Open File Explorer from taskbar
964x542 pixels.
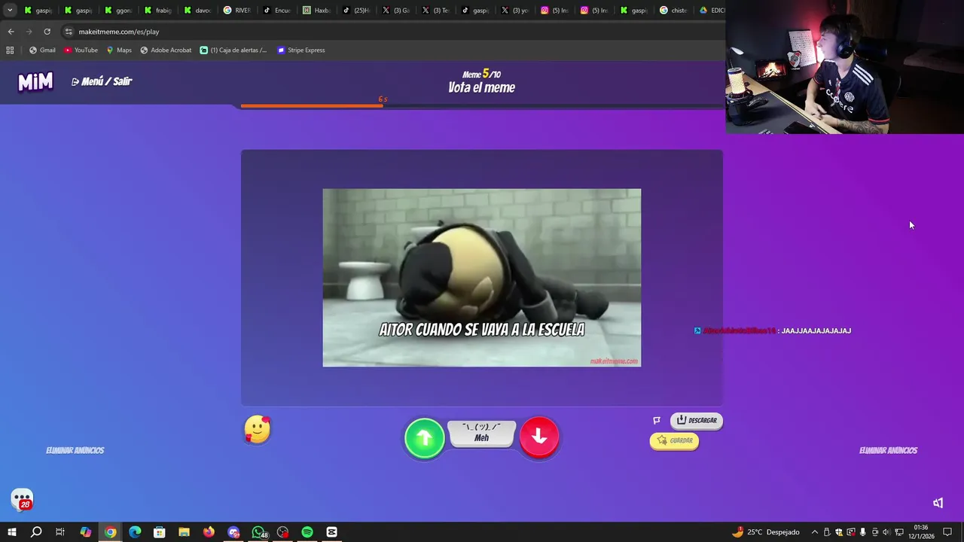(x=184, y=532)
